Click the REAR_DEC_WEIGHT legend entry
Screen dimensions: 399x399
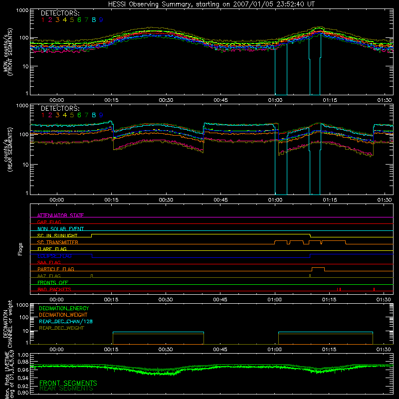(61, 328)
